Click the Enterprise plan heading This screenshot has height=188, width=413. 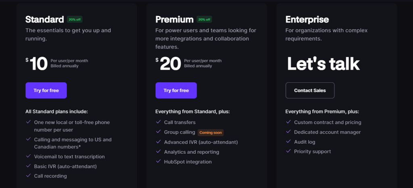tap(307, 19)
